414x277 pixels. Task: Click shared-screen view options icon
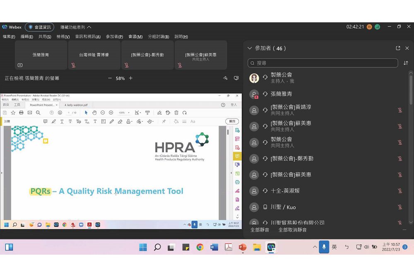pos(236,78)
